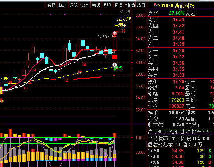Click the 复权 toolbar button

click(x=52, y=5)
